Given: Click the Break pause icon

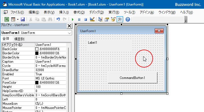Looking at the screenshot, I should click(x=79, y=20).
